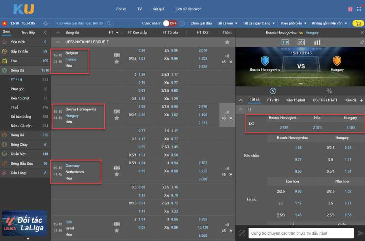
Task: Open Bóng Rổ basketball category
Action: [x=25, y=135]
